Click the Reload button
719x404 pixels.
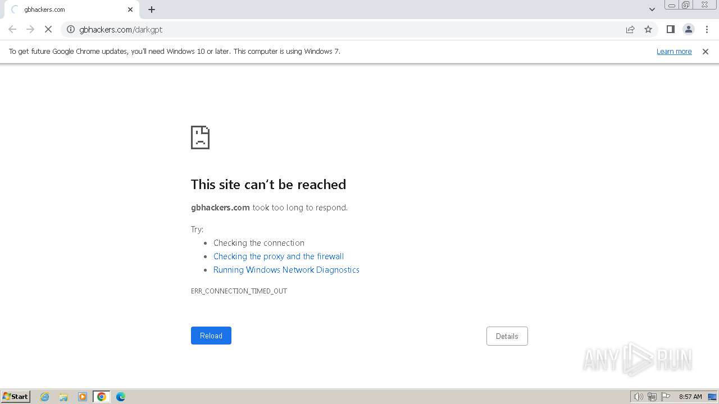coord(211,336)
